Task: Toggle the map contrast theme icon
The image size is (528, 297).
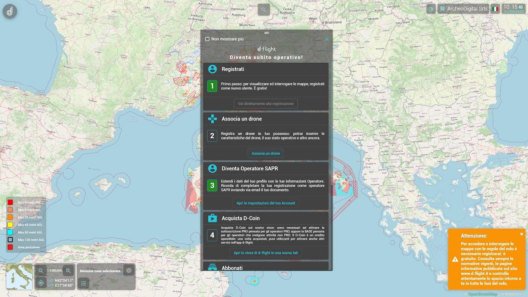Action: click(431, 9)
